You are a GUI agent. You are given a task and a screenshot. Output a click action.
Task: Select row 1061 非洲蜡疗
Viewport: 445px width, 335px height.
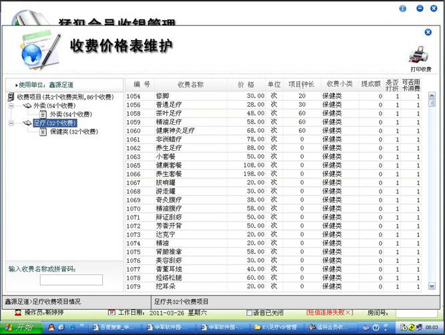tap(274, 139)
